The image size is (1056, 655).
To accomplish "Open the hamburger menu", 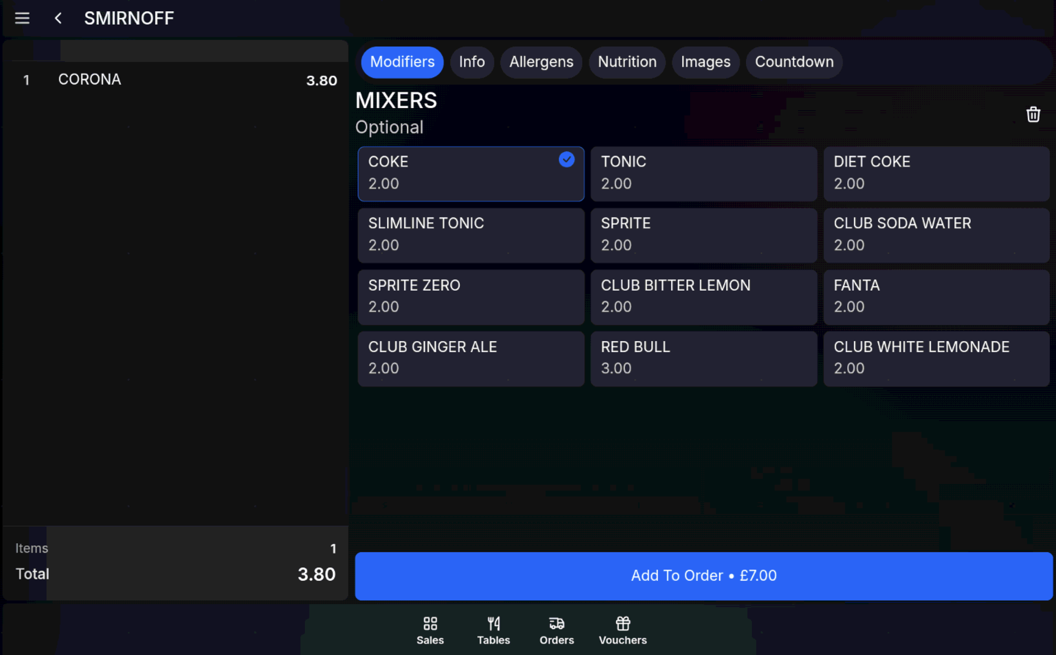I will pyautogui.click(x=22, y=18).
